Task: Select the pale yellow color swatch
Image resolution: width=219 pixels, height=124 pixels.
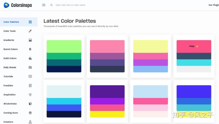Action: [x=151, y=46]
